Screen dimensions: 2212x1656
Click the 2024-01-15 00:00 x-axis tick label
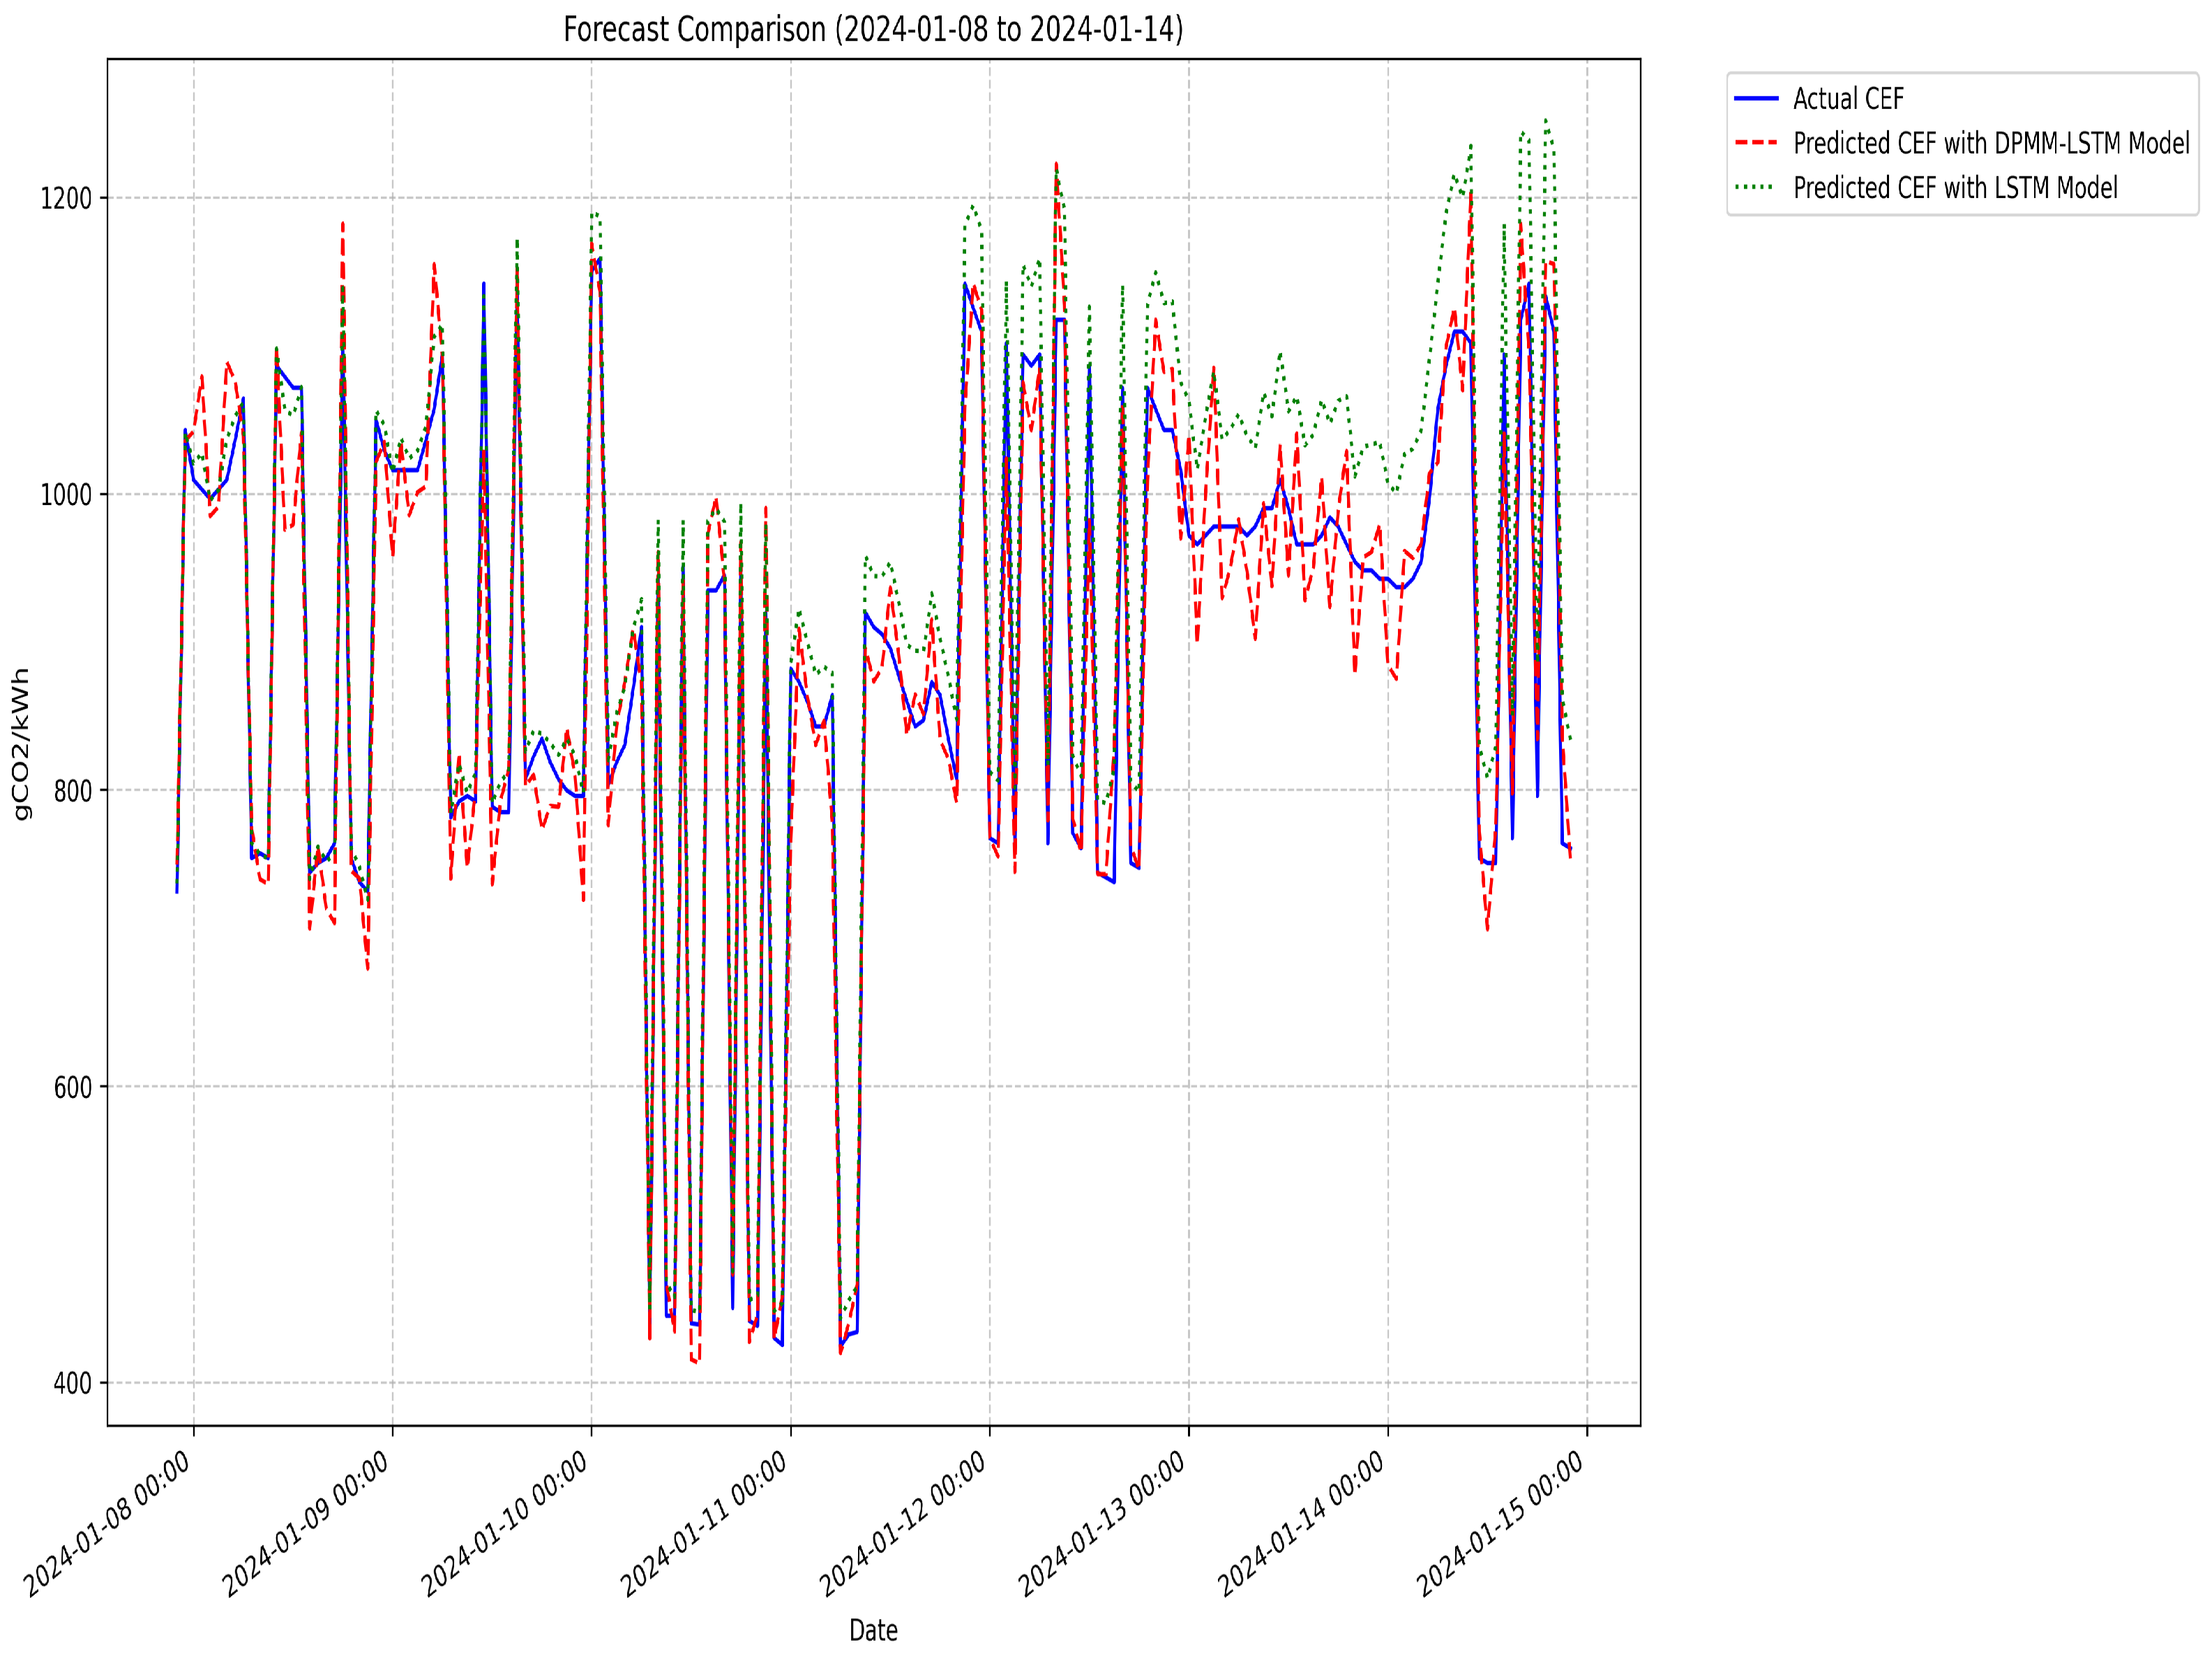click(x=1501, y=1523)
